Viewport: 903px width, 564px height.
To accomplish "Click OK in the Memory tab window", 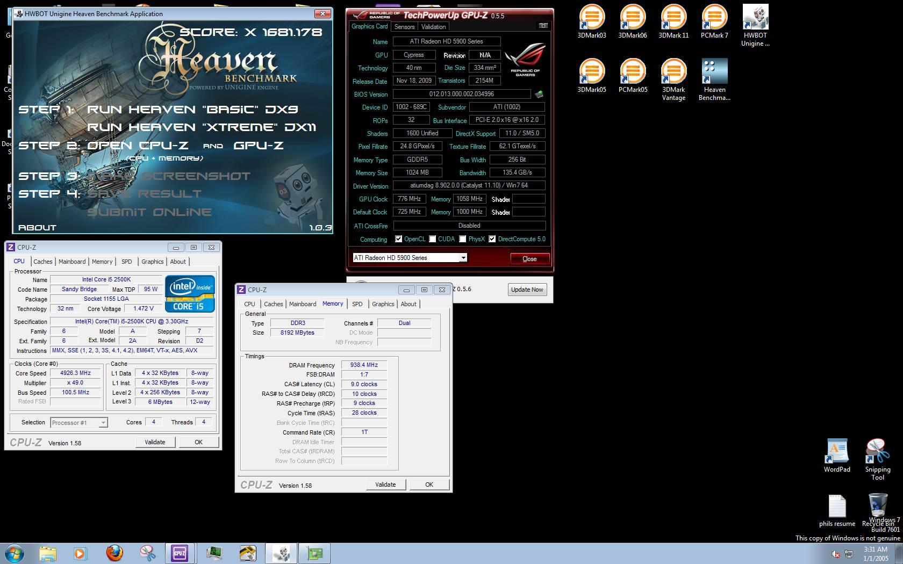I will pyautogui.click(x=429, y=485).
